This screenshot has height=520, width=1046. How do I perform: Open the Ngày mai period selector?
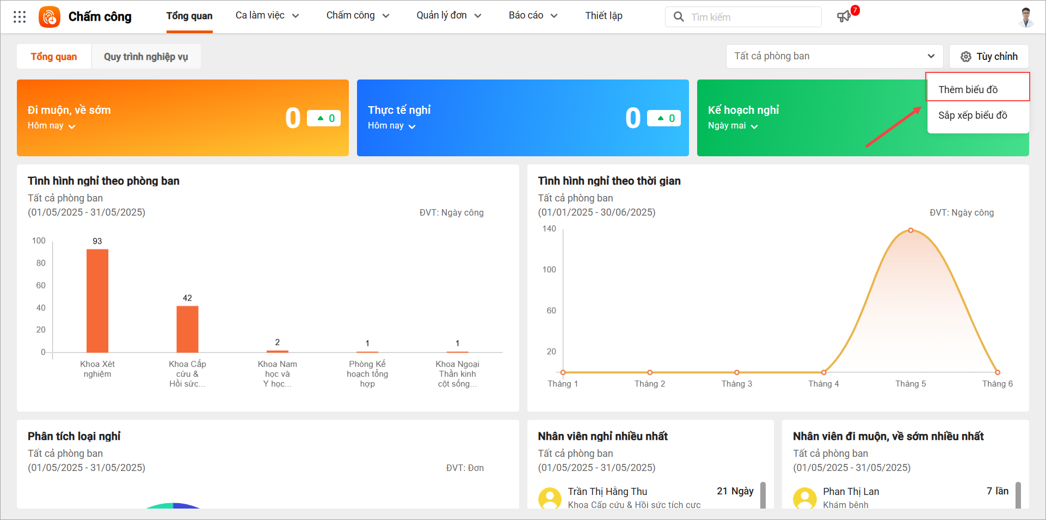click(x=733, y=126)
